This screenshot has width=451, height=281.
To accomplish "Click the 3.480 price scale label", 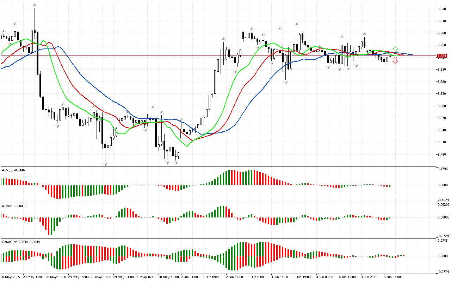I will [442, 154].
